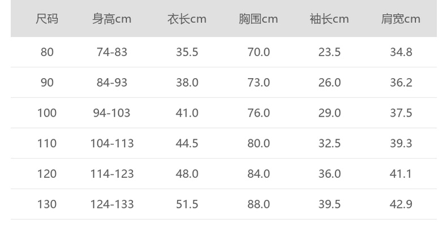Click the chest measurement 73.0
The width and height of the screenshot is (447, 244).
tap(259, 83)
